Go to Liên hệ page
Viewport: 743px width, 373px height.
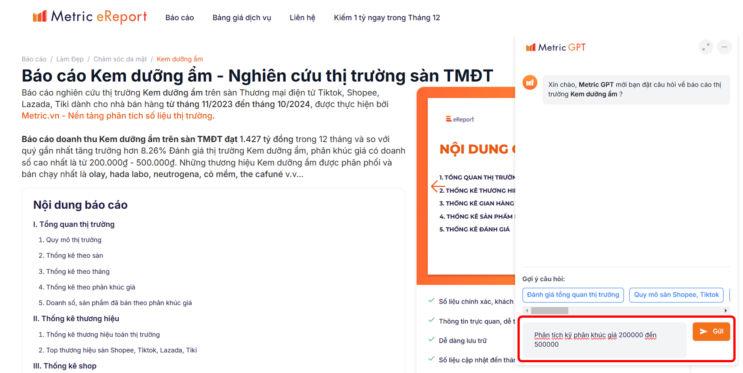pyautogui.click(x=302, y=18)
